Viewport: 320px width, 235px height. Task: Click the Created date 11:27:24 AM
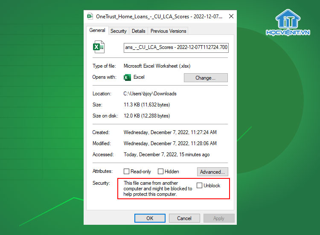coord(170,132)
